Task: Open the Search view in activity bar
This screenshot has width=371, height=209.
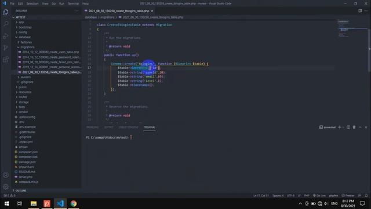Action: click(x=6, y=24)
